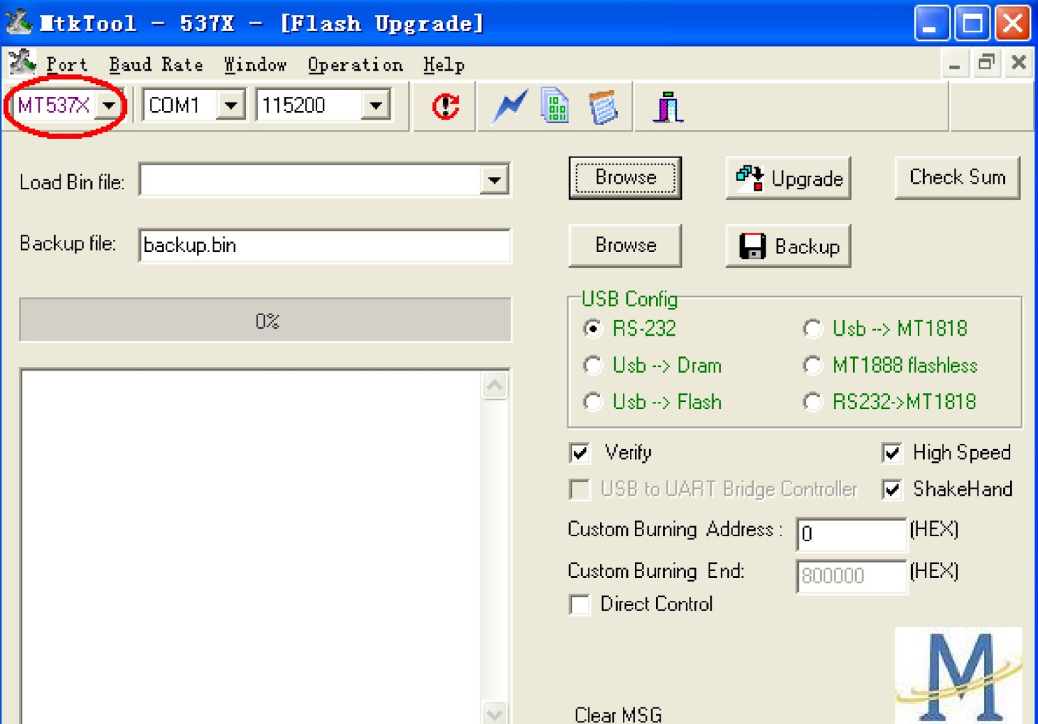The image size is (1038, 724).
Task: Click the Backup file text field
Action: click(325, 246)
